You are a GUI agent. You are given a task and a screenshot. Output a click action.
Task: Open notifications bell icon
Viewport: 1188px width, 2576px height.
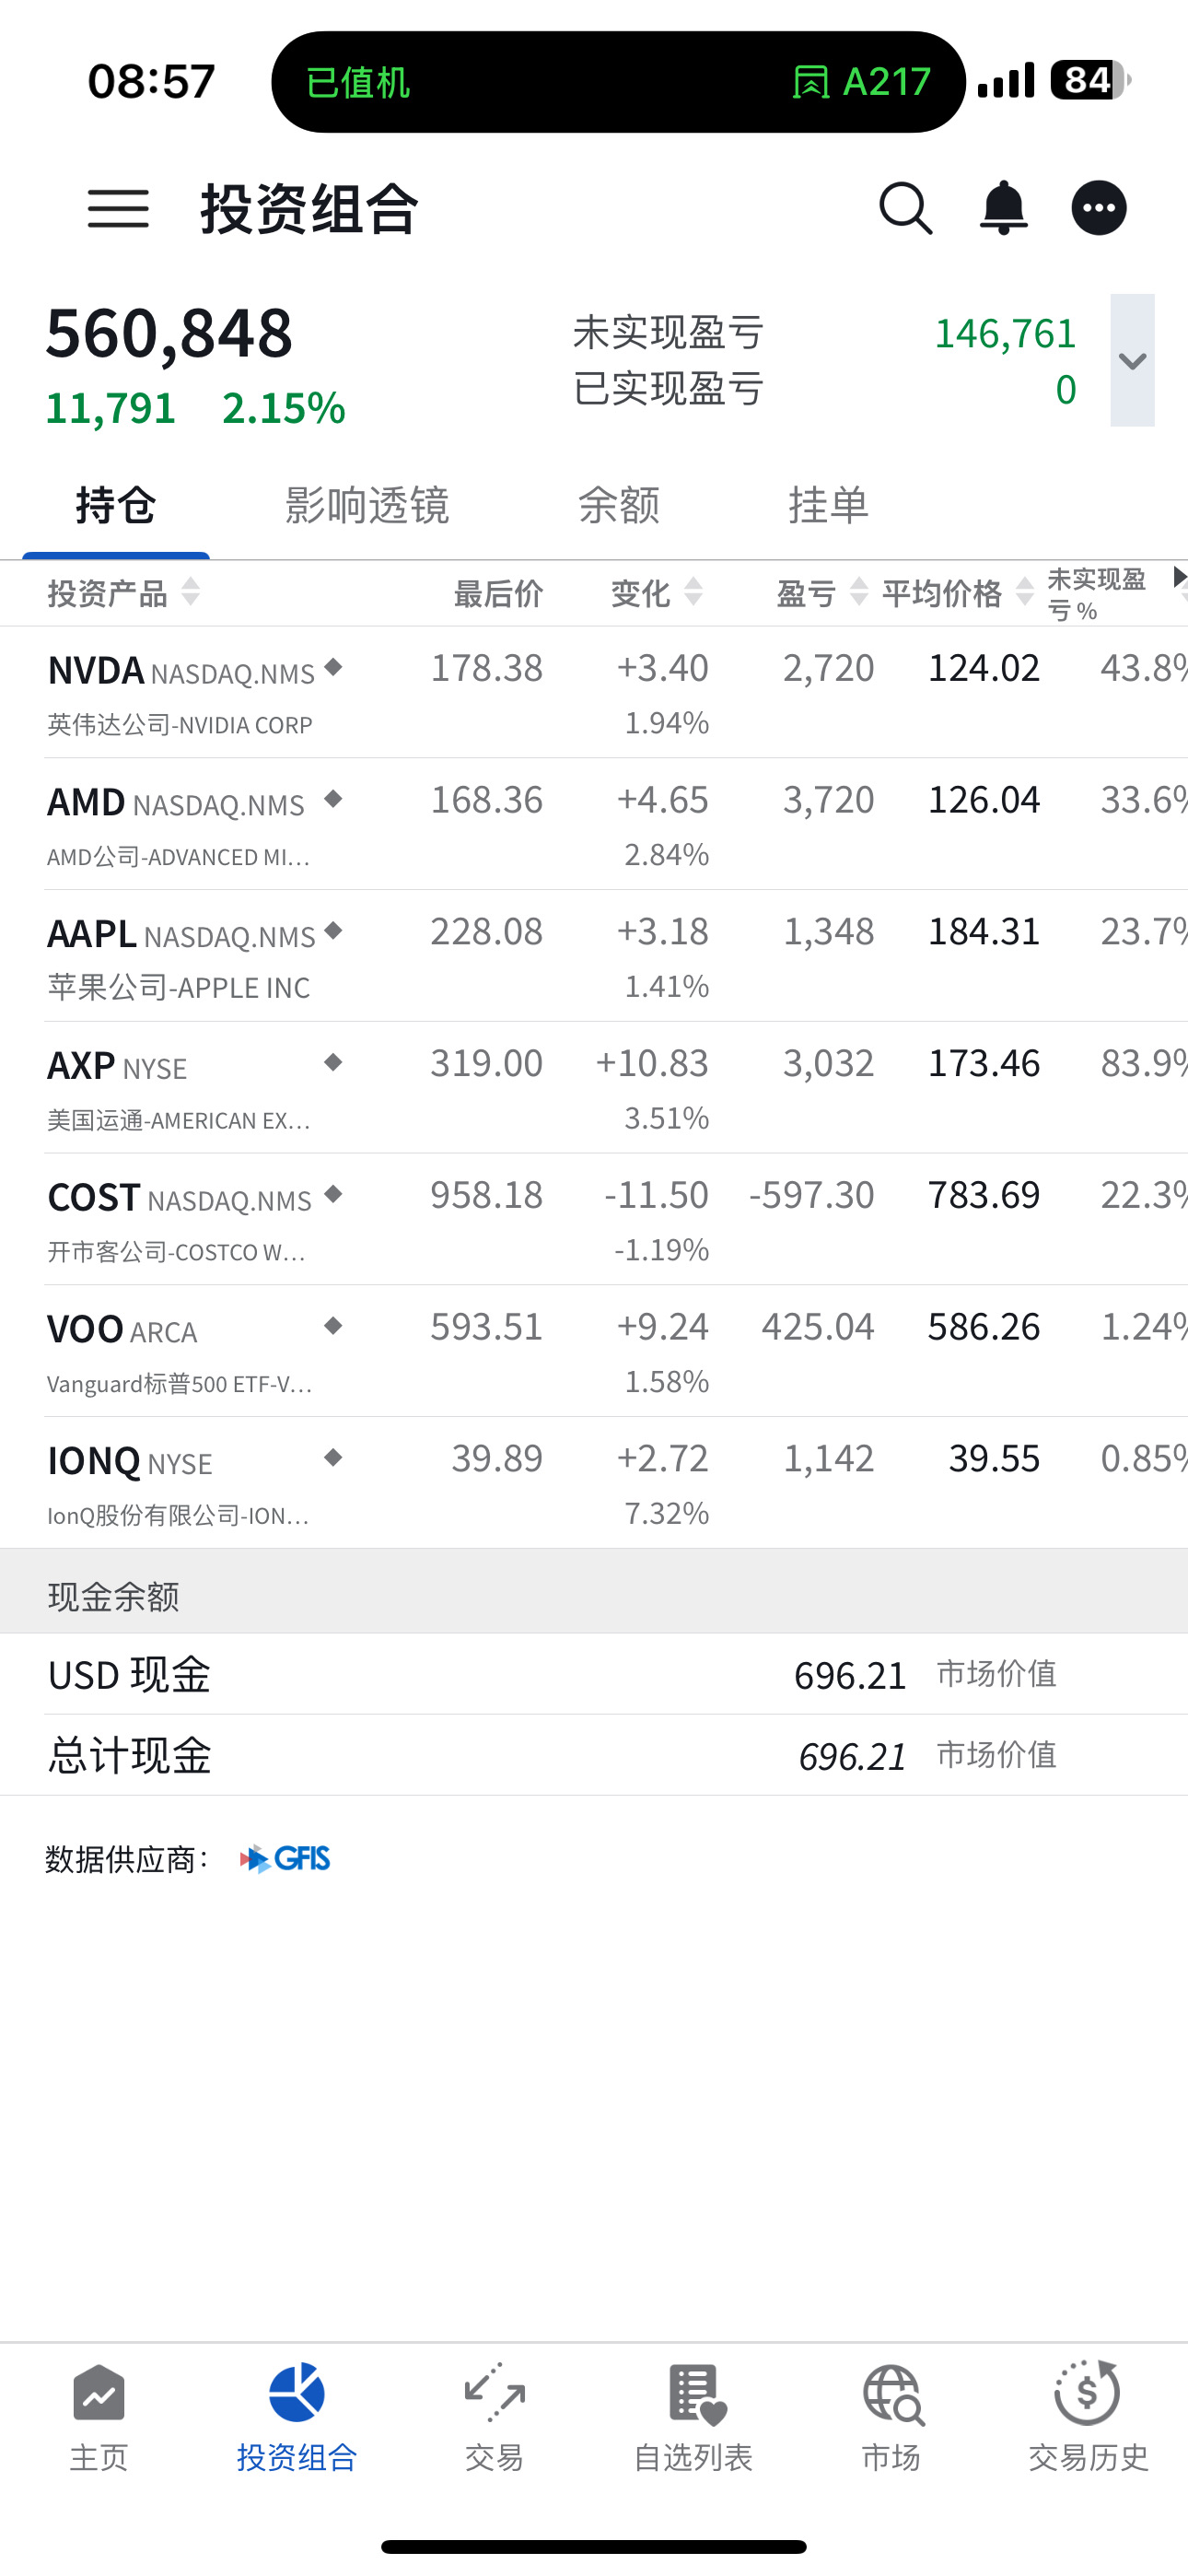(1003, 209)
